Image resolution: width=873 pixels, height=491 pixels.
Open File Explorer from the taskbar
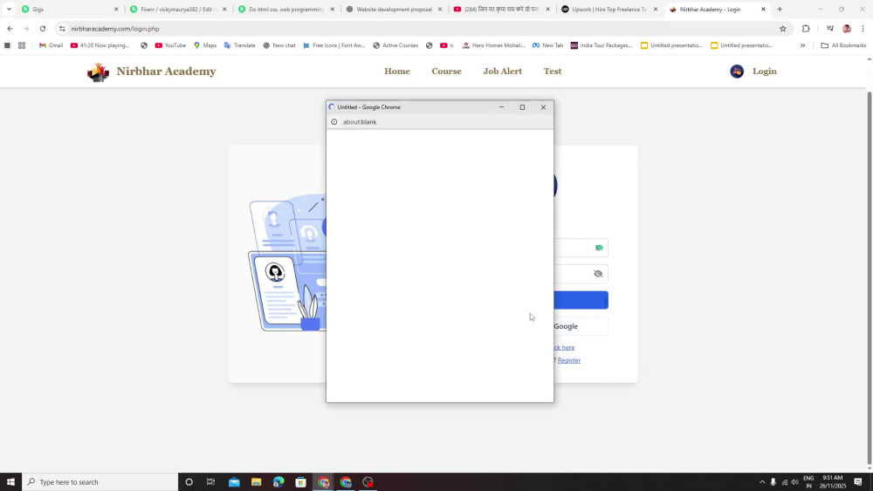point(256,482)
